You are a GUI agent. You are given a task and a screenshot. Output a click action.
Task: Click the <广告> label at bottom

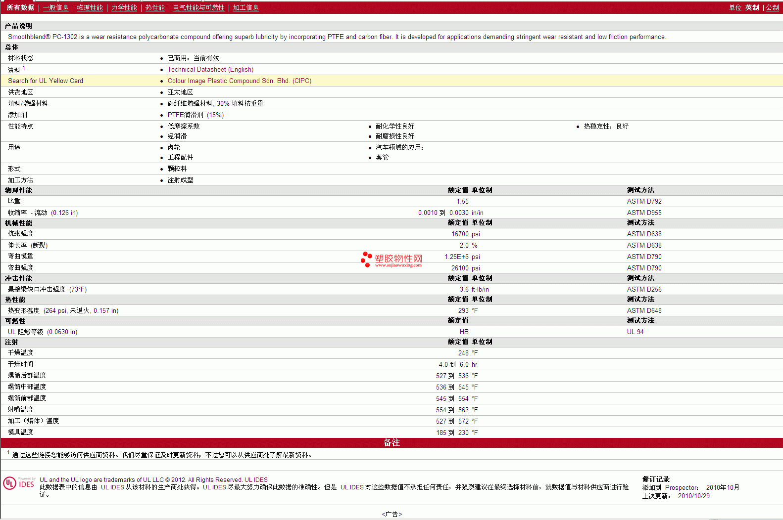(391, 515)
